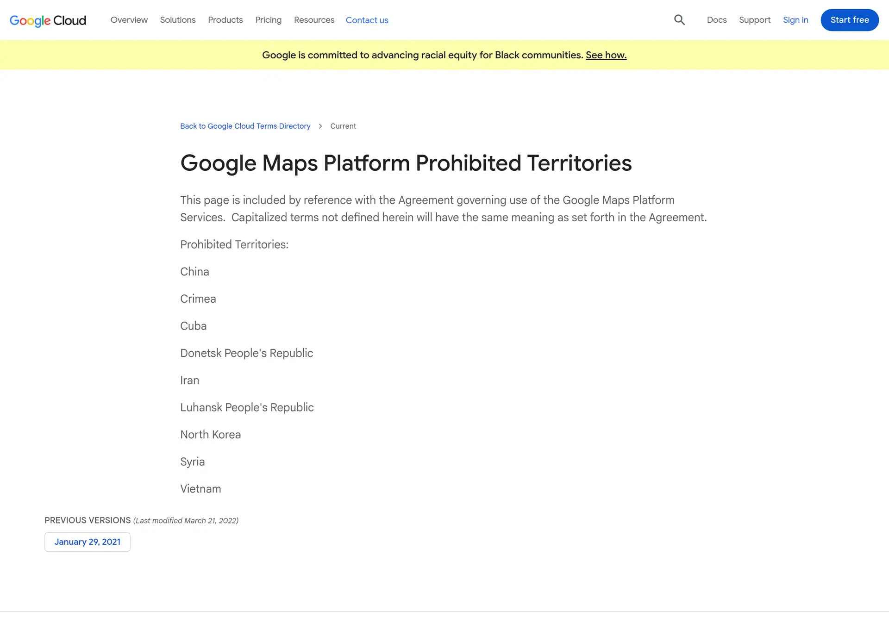Click the Iran entry
The height and width of the screenshot is (617, 889).
click(x=189, y=380)
